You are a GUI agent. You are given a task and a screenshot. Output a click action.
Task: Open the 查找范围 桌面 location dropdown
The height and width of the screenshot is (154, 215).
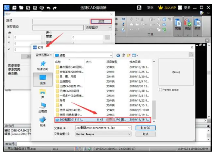pos(83,55)
